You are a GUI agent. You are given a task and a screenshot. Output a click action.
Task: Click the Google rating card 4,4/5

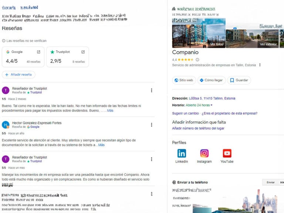[23, 57]
